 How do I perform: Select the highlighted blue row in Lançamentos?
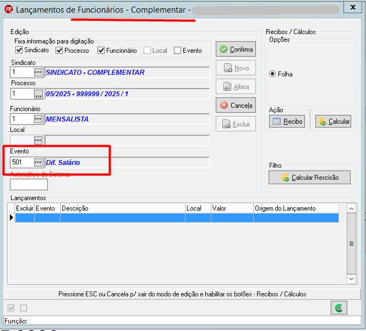coord(177,218)
